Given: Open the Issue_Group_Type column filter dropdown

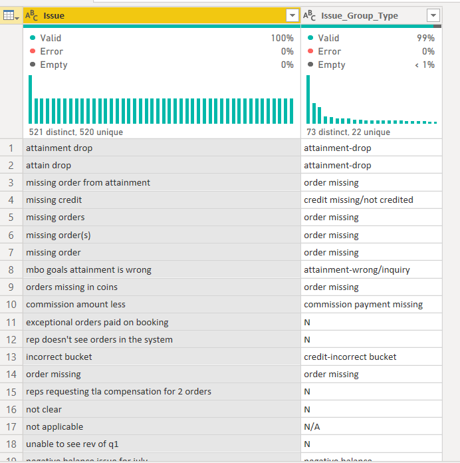Looking at the screenshot, I should [433, 16].
